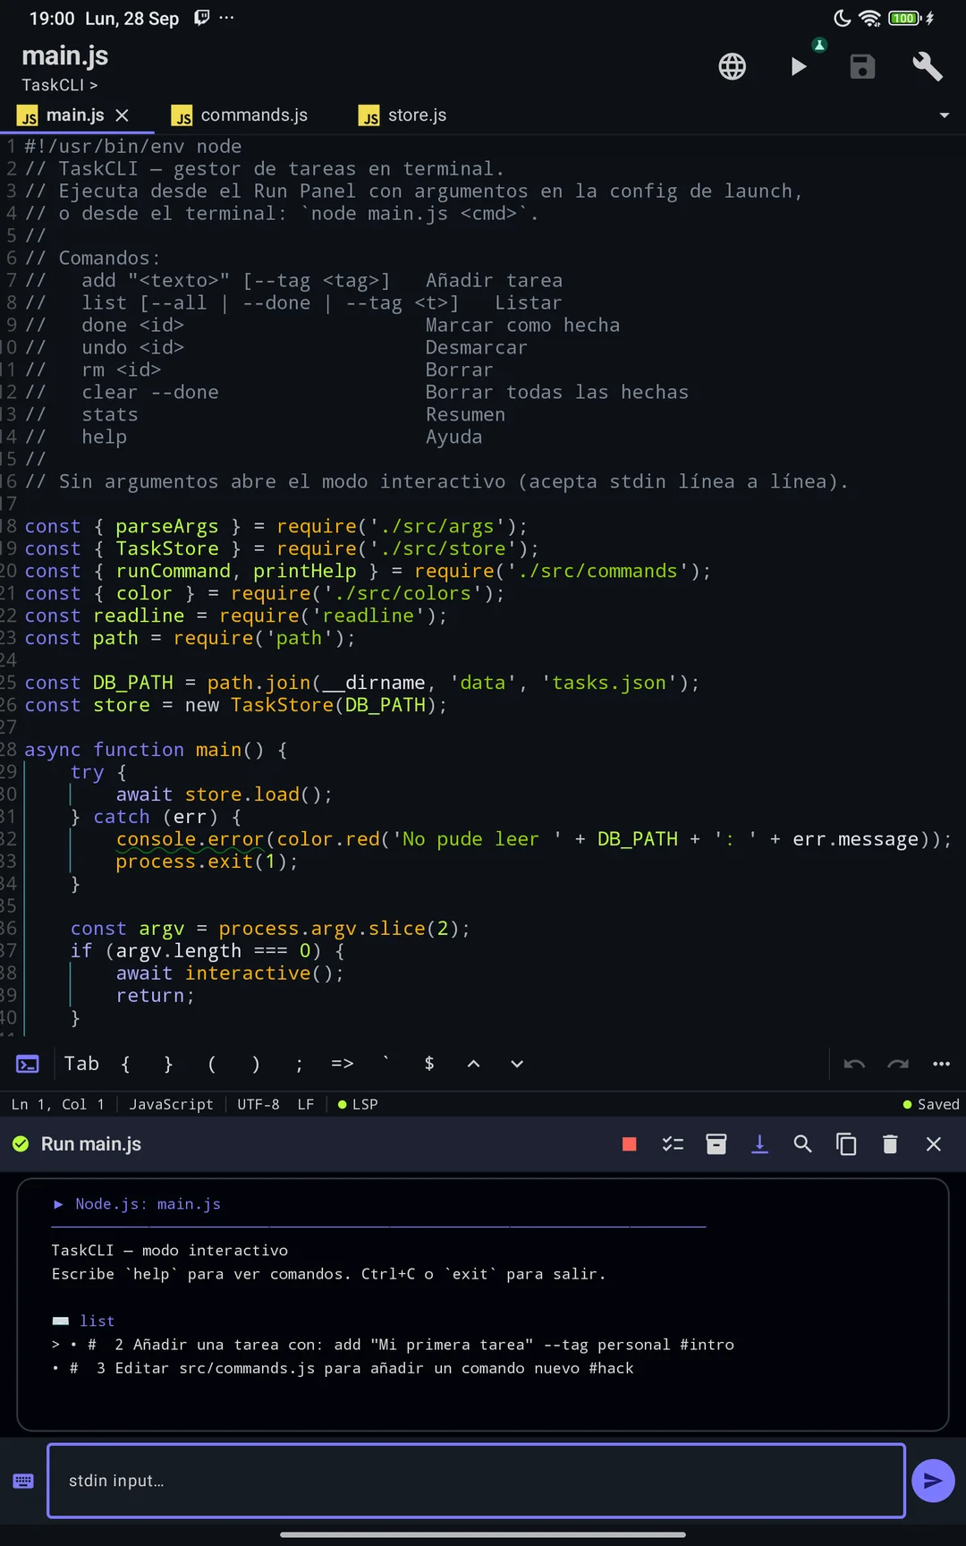This screenshot has width=966, height=1546.
Task: Click the Saved status indicator
Action: point(931,1105)
